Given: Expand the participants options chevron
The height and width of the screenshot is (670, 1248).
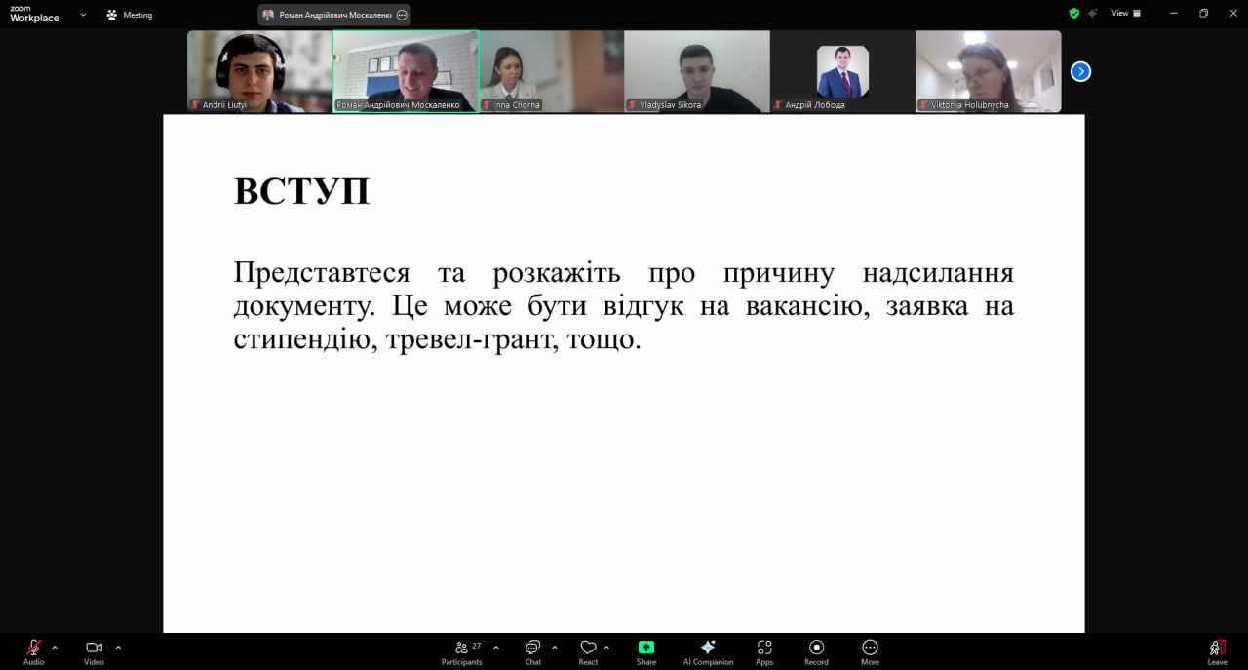Looking at the screenshot, I should coord(495,647).
